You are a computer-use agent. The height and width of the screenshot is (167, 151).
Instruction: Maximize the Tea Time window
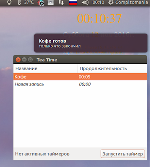pyautogui.click(x=30, y=60)
